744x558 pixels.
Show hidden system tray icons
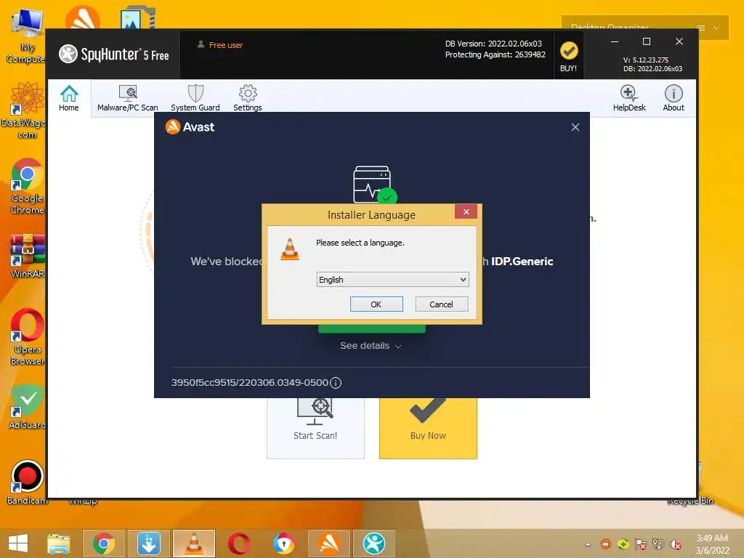pos(588,544)
